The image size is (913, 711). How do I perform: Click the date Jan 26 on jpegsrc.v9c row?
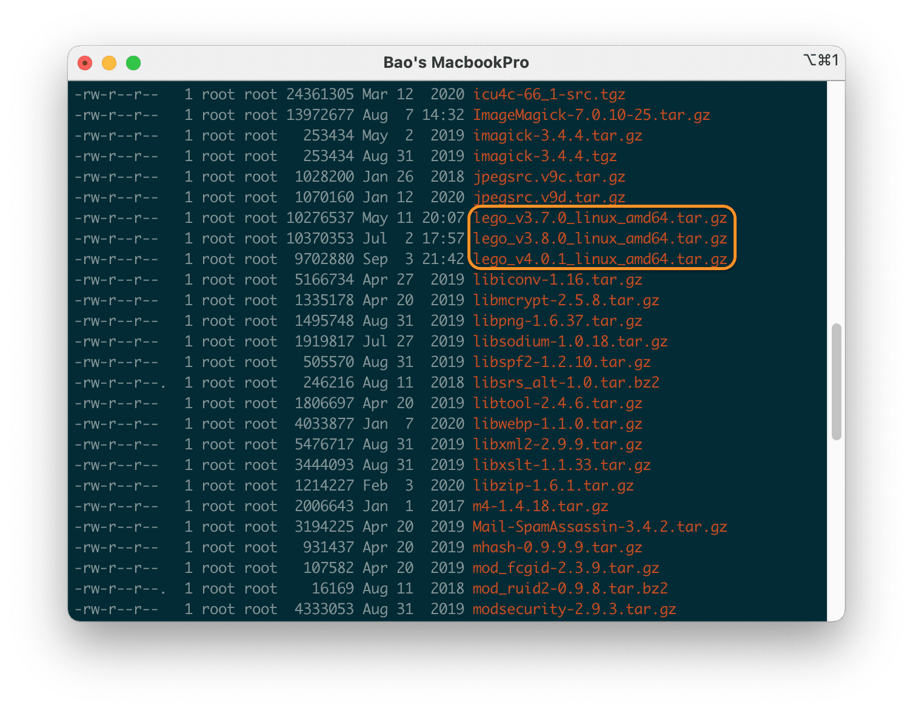388,177
